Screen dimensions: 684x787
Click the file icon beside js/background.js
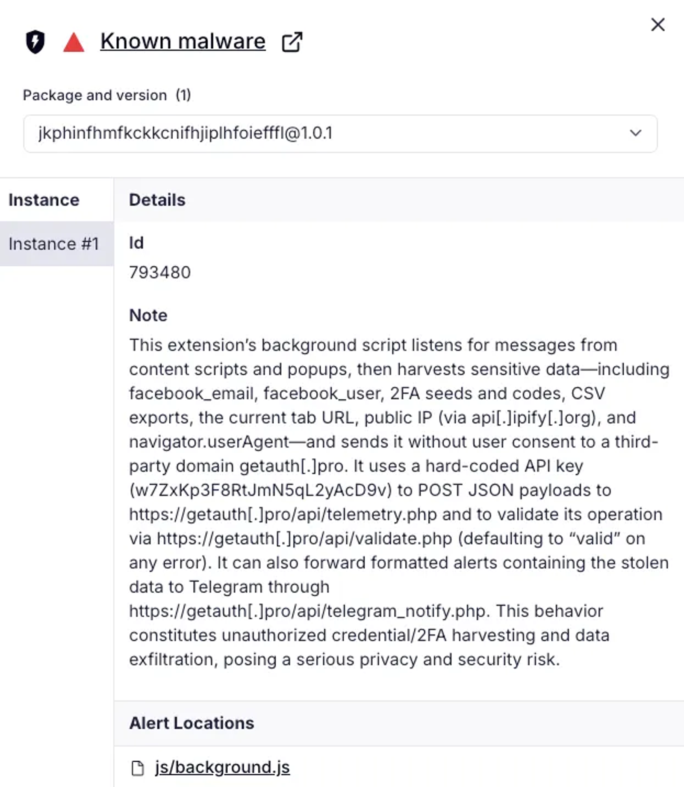tap(137, 768)
